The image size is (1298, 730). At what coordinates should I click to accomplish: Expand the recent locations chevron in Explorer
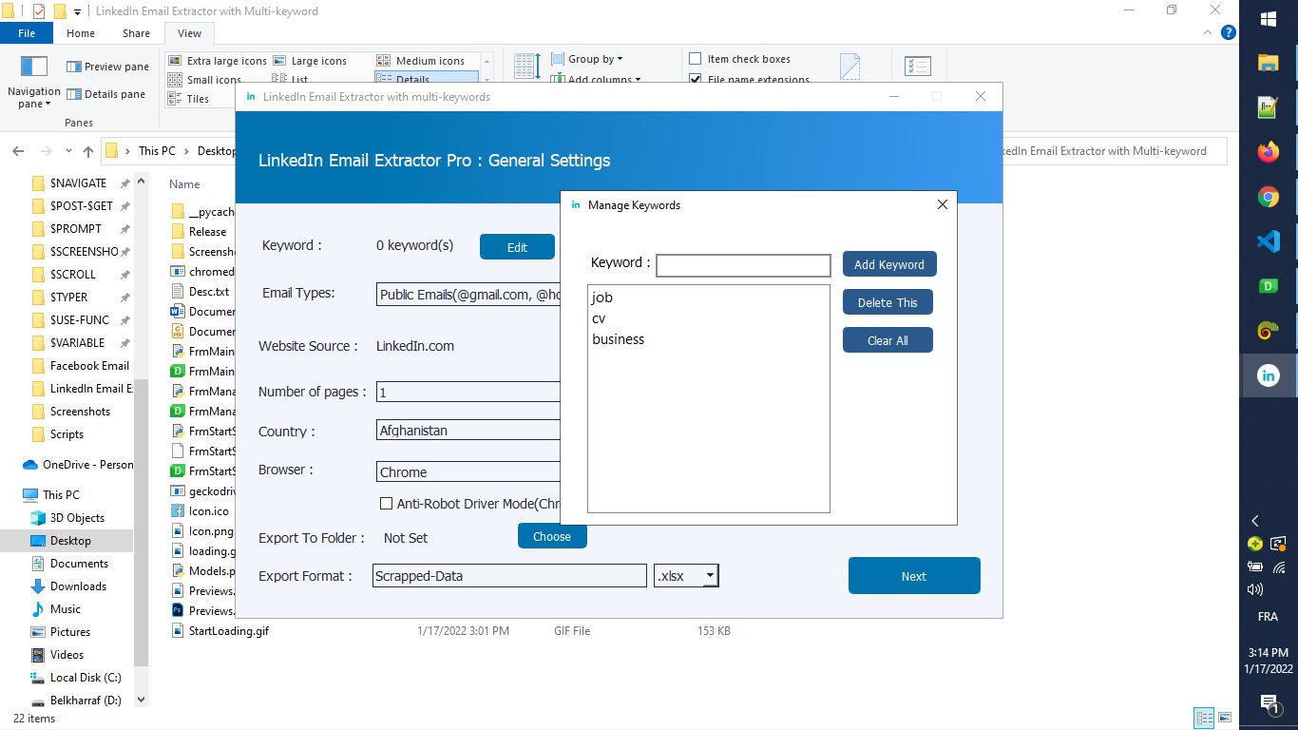click(68, 150)
